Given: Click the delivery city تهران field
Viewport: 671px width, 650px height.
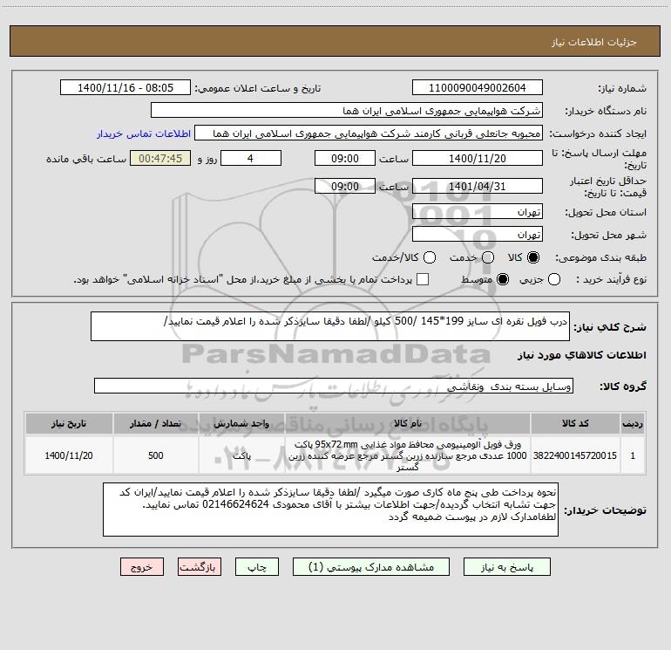Looking at the screenshot, I should (478, 234).
